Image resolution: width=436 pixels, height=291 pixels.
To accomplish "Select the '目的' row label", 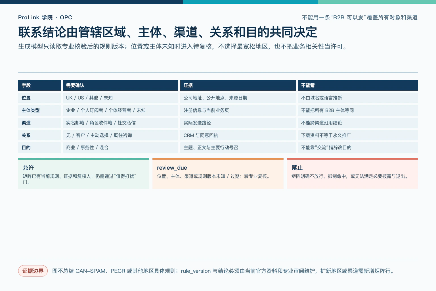I will pyautogui.click(x=39, y=147).
